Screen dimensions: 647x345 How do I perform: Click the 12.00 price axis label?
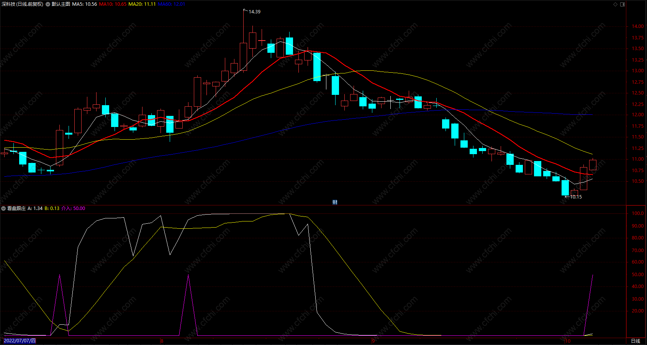pyautogui.click(x=638, y=115)
